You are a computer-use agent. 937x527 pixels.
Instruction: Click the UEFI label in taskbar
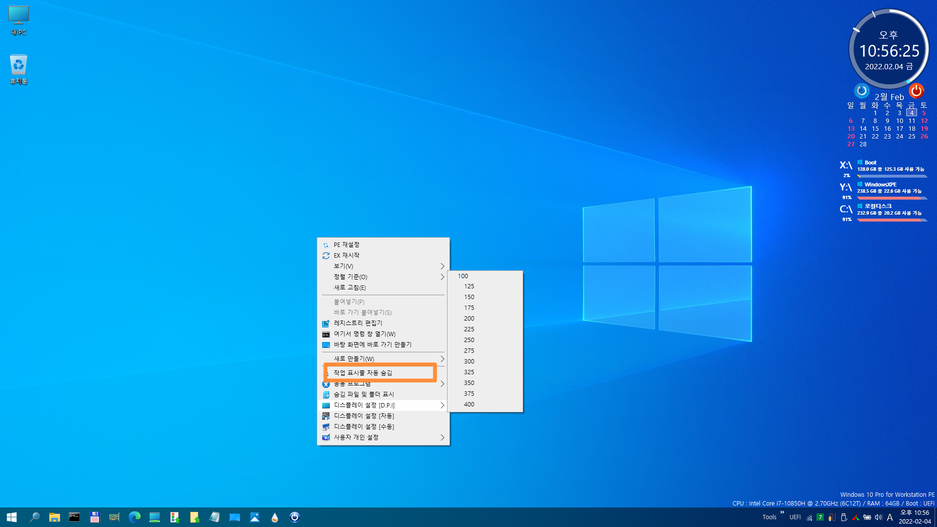coord(795,517)
